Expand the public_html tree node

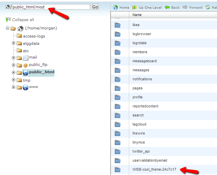13,72
